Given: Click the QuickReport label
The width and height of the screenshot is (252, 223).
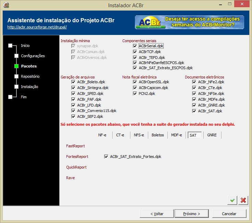Looking at the screenshot, I should (x=76, y=167).
